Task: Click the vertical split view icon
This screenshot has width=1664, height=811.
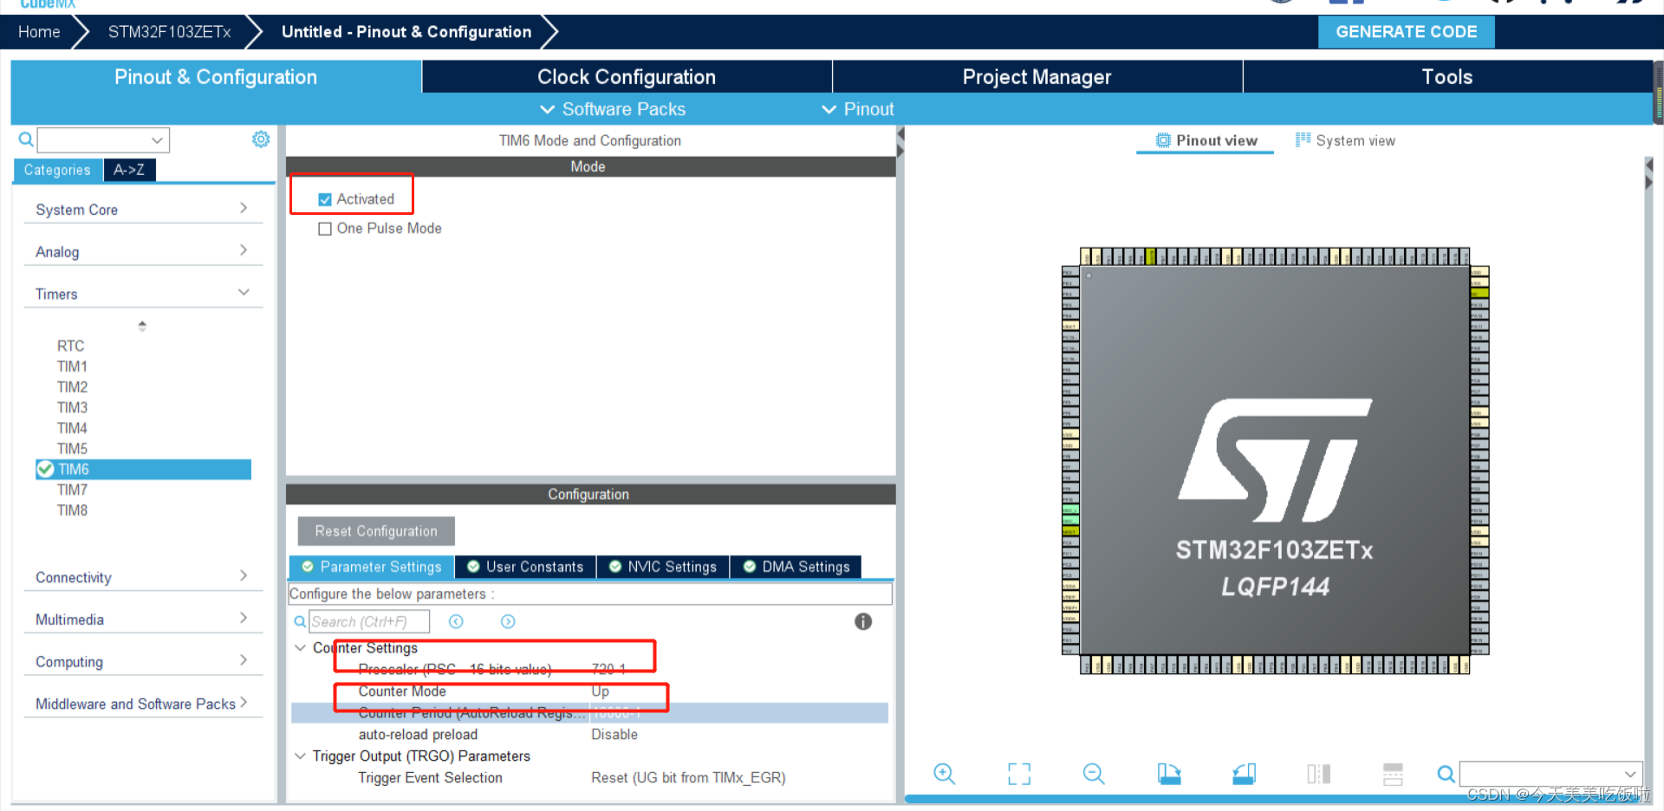Action: [1318, 774]
